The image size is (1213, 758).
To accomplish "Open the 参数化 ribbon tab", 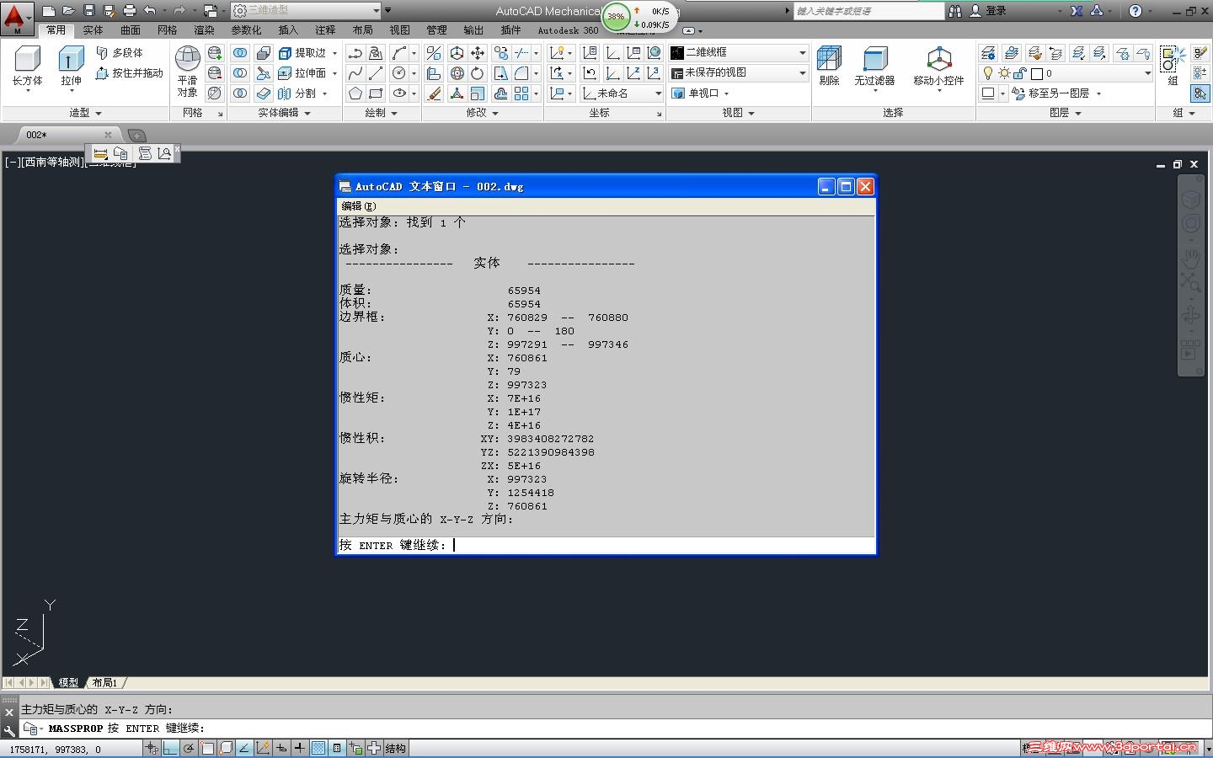I will pyautogui.click(x=246, y=30).
